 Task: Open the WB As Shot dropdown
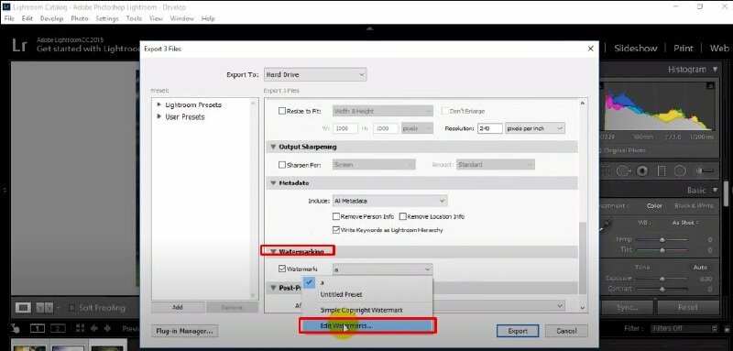point(685,223)
